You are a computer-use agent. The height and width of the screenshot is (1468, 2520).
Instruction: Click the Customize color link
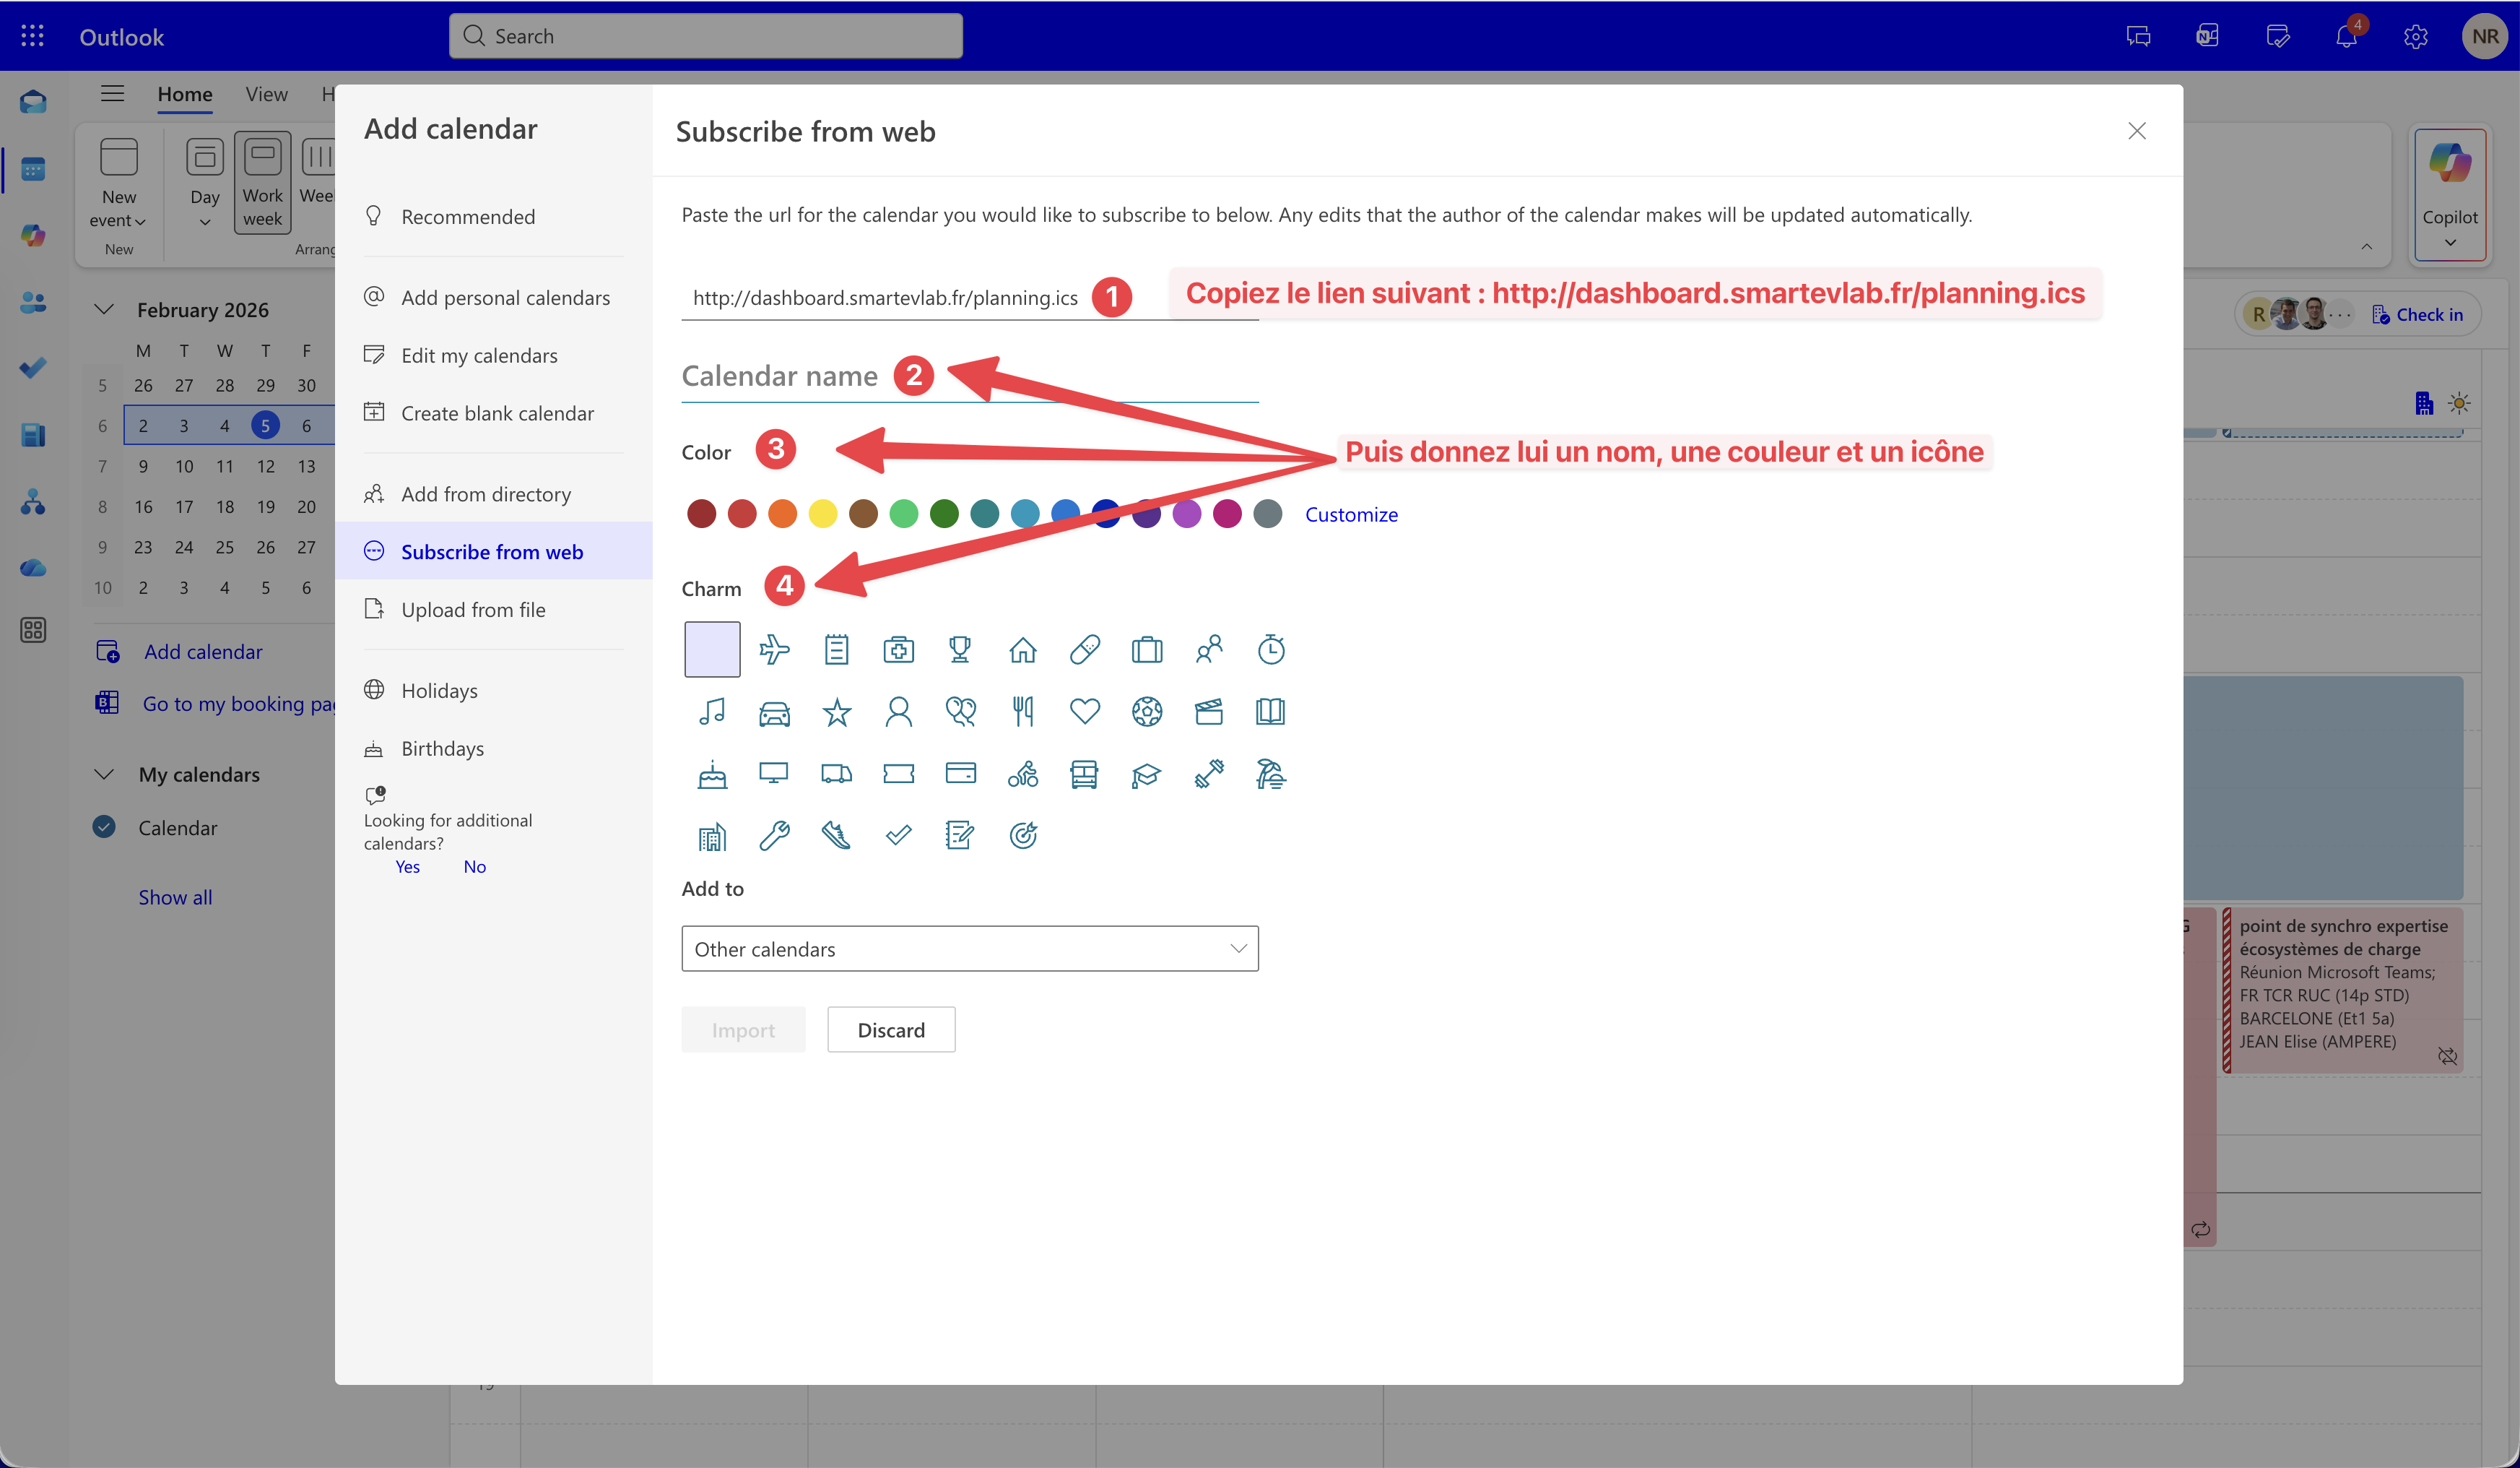[x=1351, y=514]
